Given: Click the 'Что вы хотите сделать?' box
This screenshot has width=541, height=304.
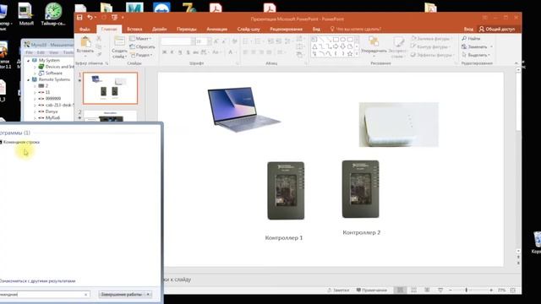Looking at the screenshot, I should coord(356,30).
